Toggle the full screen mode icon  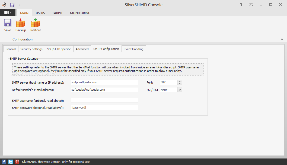[251, 4]
